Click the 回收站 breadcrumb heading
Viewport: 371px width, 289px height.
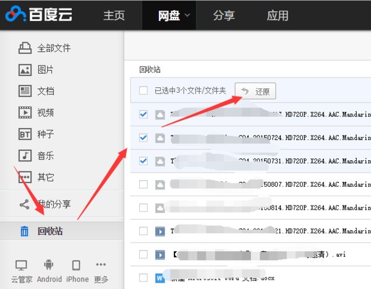(x=150, y=70)
